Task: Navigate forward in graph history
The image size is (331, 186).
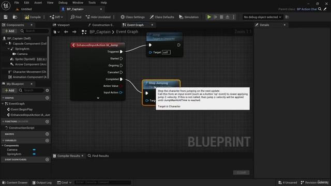Action: pyautogui.click(x=74, y=32)
